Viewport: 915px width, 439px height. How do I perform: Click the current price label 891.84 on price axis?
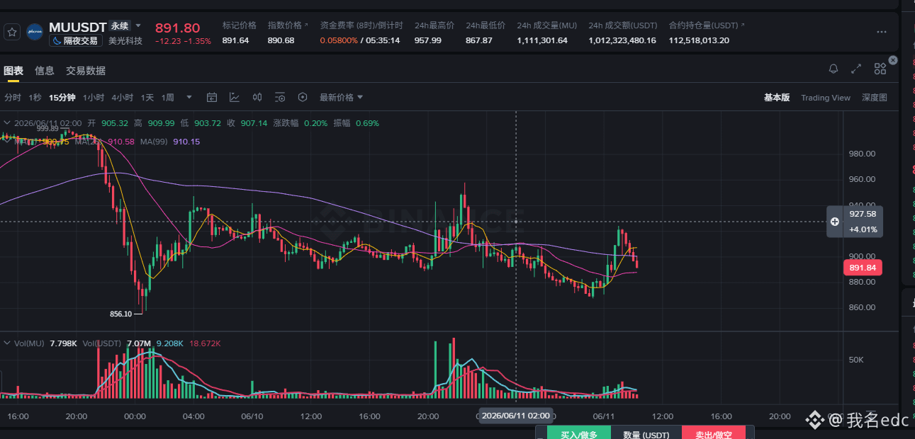point(862,268)
